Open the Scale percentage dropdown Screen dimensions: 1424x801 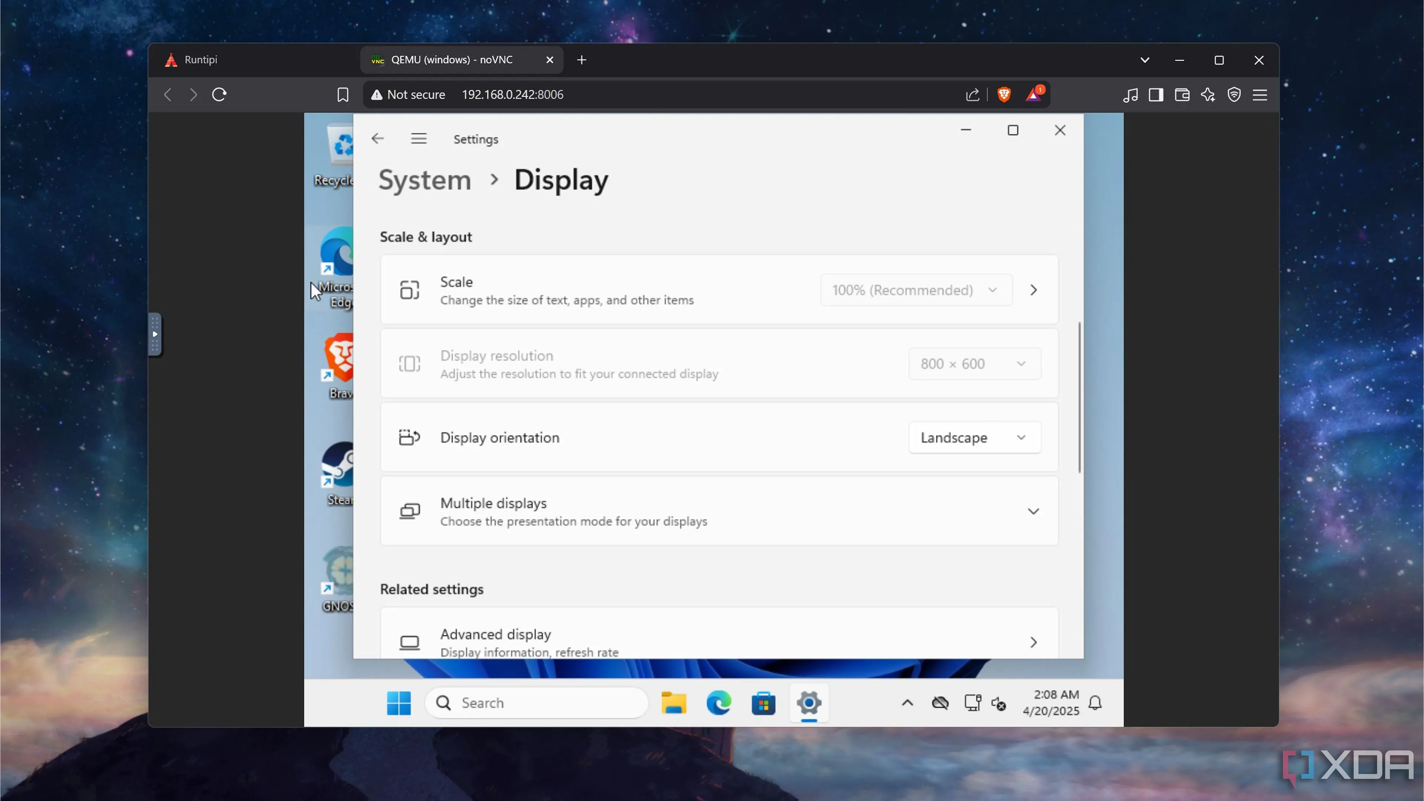coord(916,290)
